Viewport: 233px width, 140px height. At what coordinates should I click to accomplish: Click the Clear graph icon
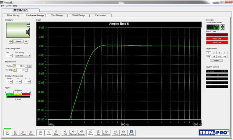(x=56, y=132)
